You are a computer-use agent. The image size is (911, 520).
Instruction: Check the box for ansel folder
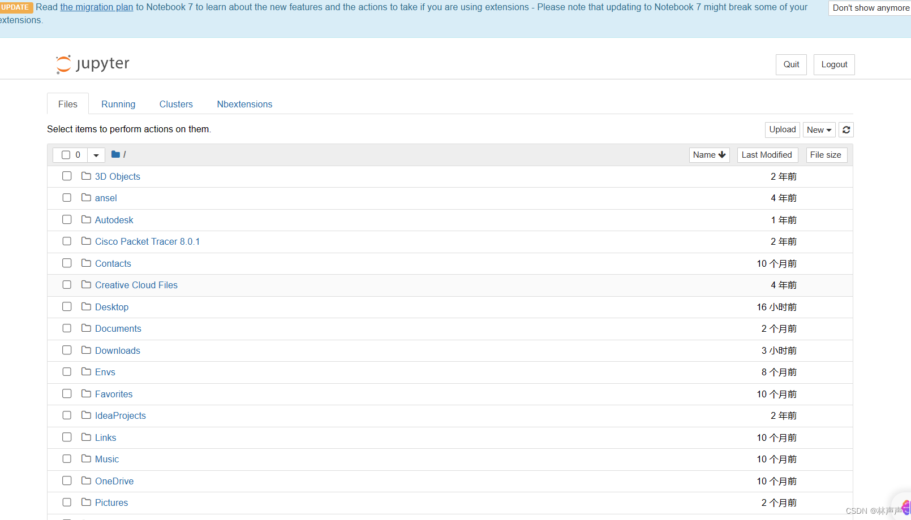67,197
